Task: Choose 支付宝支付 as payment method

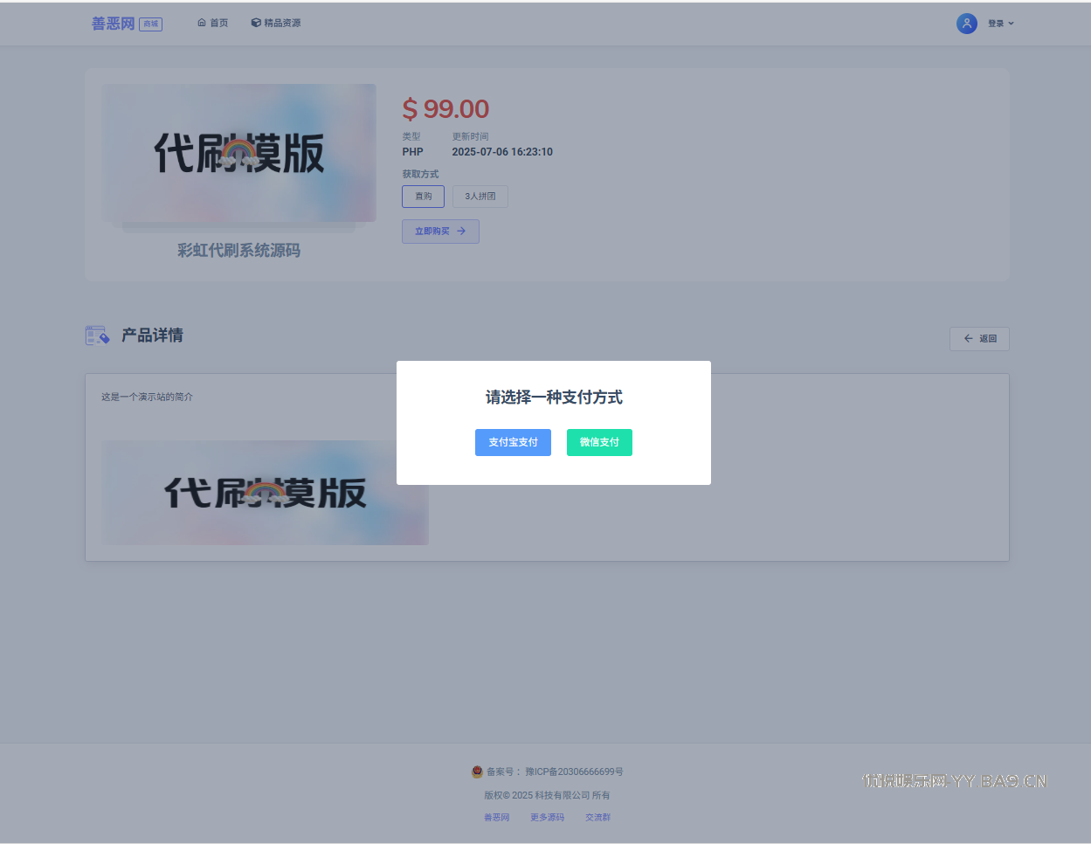Action: (x=513, y=443)
